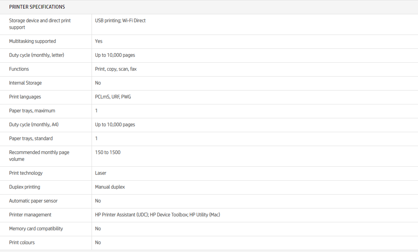Select the 'USB printing; Wi-Fi Direct' value

(x=120, y=21)
